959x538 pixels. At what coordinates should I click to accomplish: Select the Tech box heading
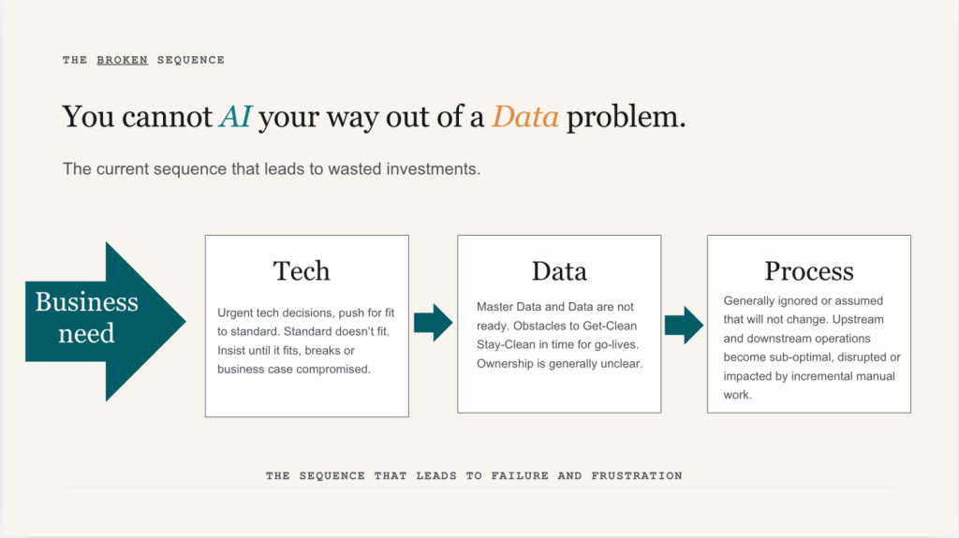click(302, 270)
